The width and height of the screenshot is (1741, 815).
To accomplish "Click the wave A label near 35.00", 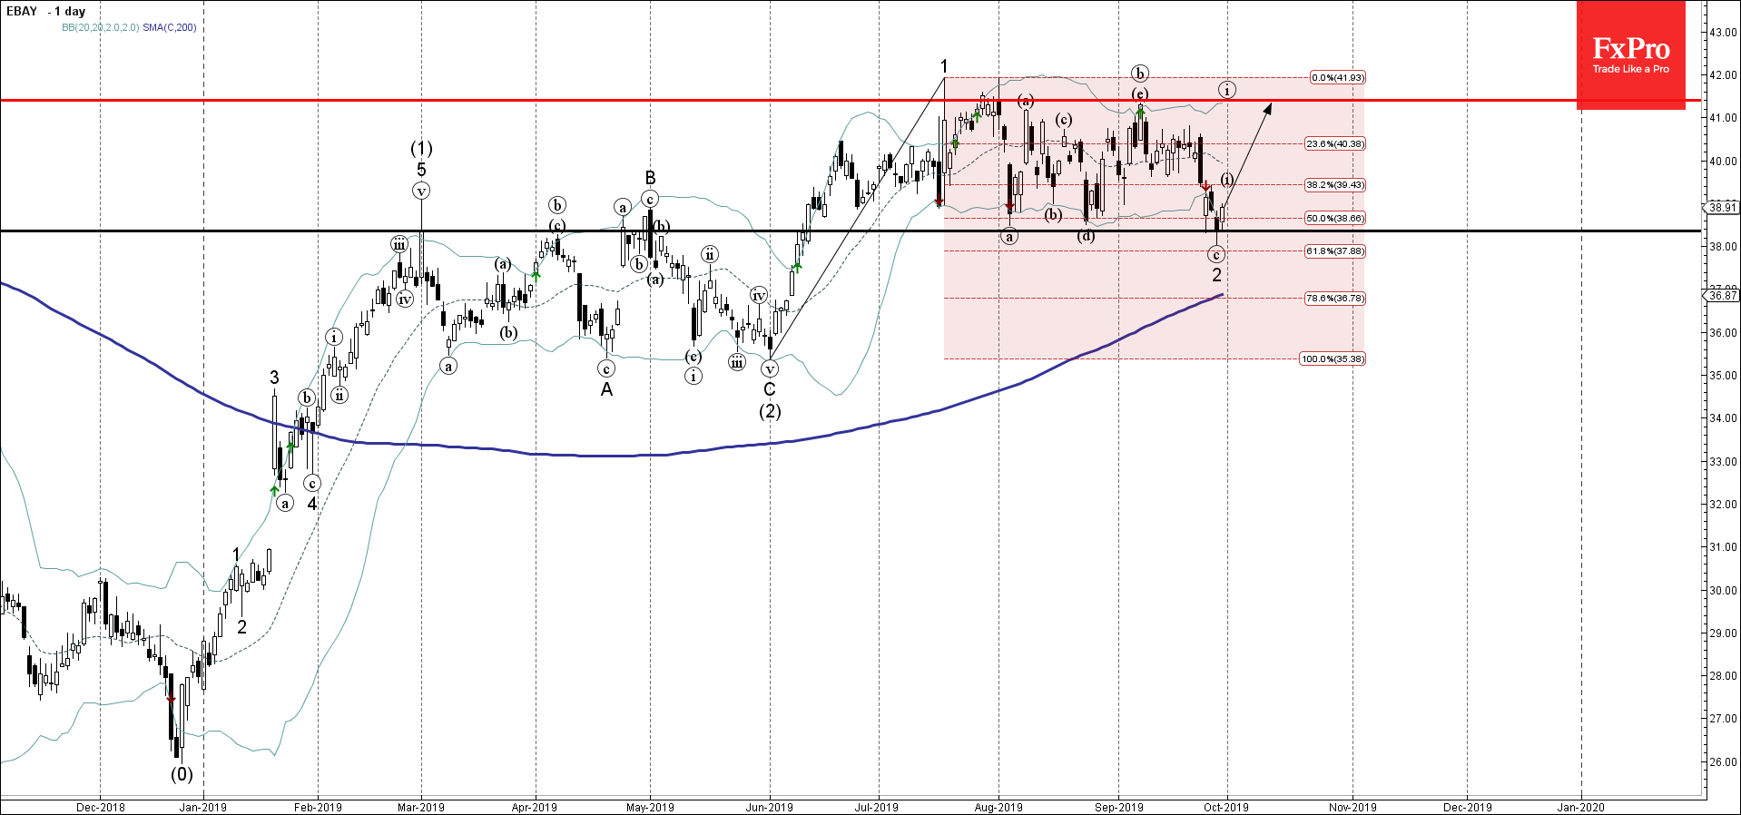I will 606,389.
